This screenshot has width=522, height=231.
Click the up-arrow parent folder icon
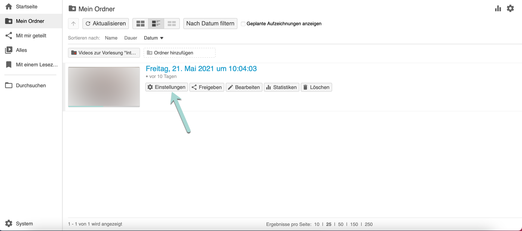tap(73, 24)
